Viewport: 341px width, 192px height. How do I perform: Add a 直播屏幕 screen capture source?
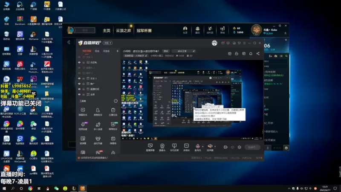tap(150, 147)
